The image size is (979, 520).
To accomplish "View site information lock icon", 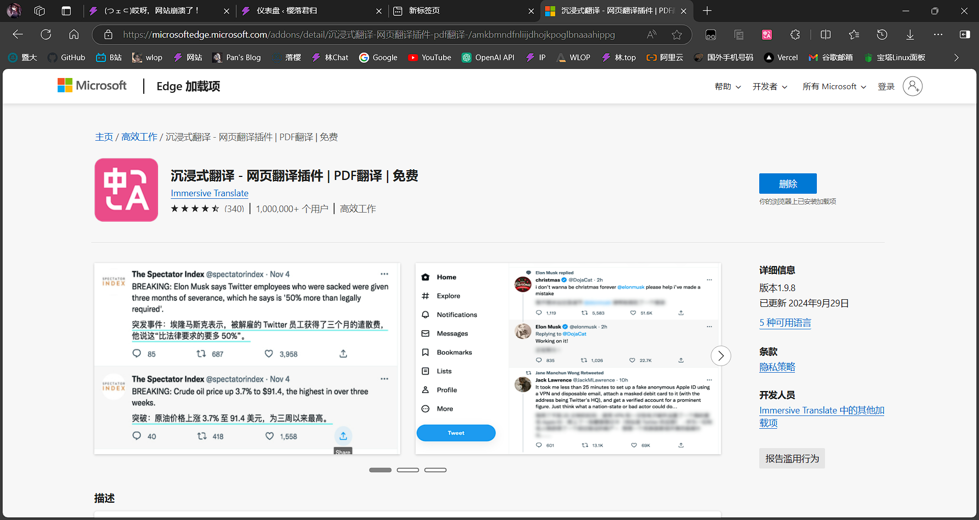I will (108, 35).
